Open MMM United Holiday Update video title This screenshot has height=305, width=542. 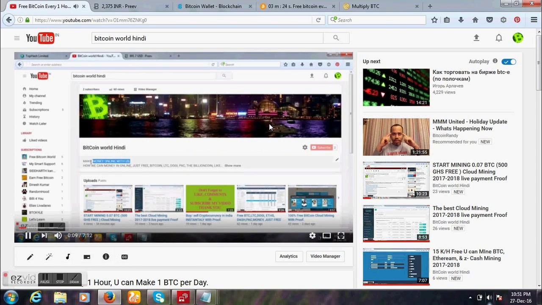coord(470,125)
